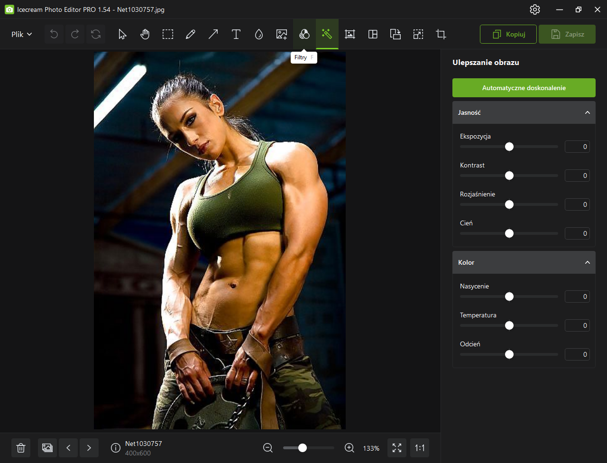Viewport: 607px width, 463px height.
Task: Click the Ekspozycja slider handle
Action: [509, 147]
